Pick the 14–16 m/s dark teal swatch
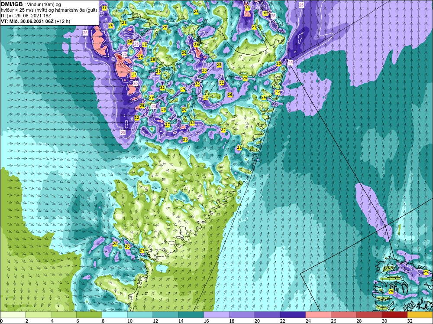The height and width of the screenshot is (324, 433). [x=191, y=315]
